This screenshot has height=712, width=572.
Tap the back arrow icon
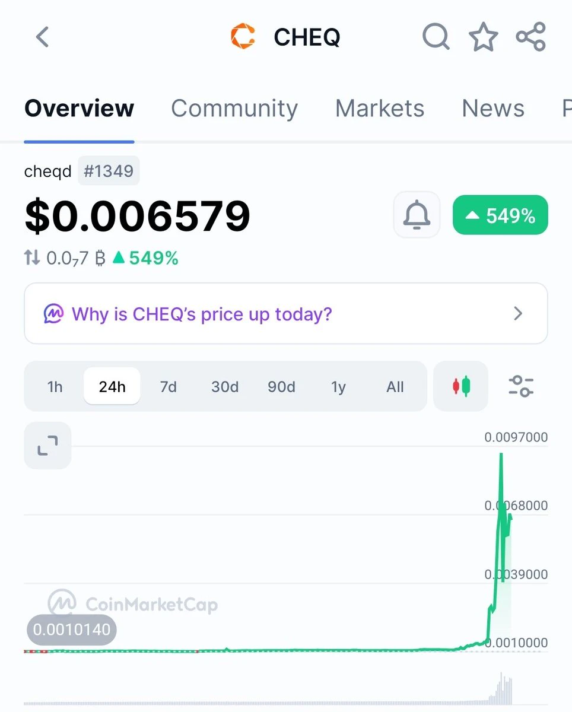[x=42, y=37]
